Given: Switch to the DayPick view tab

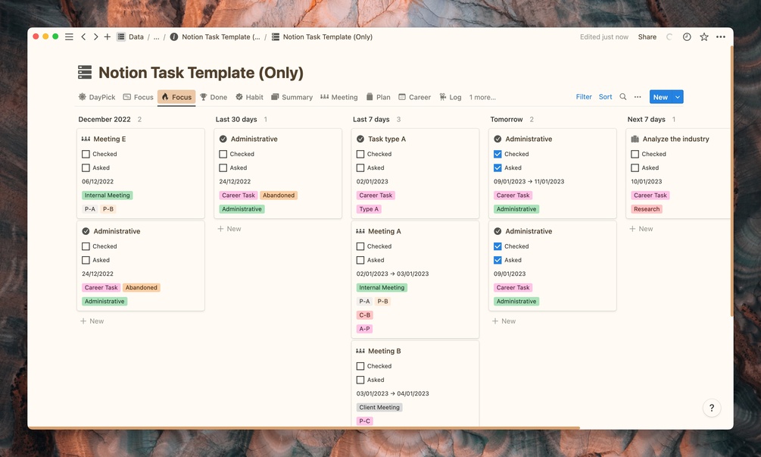Looking at the screenshot, I should [97, 97].
